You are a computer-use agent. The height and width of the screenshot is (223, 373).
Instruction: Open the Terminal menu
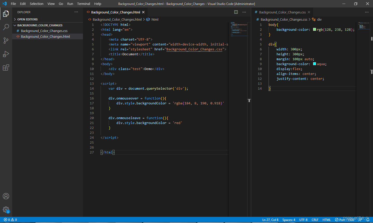coord(83,4)
